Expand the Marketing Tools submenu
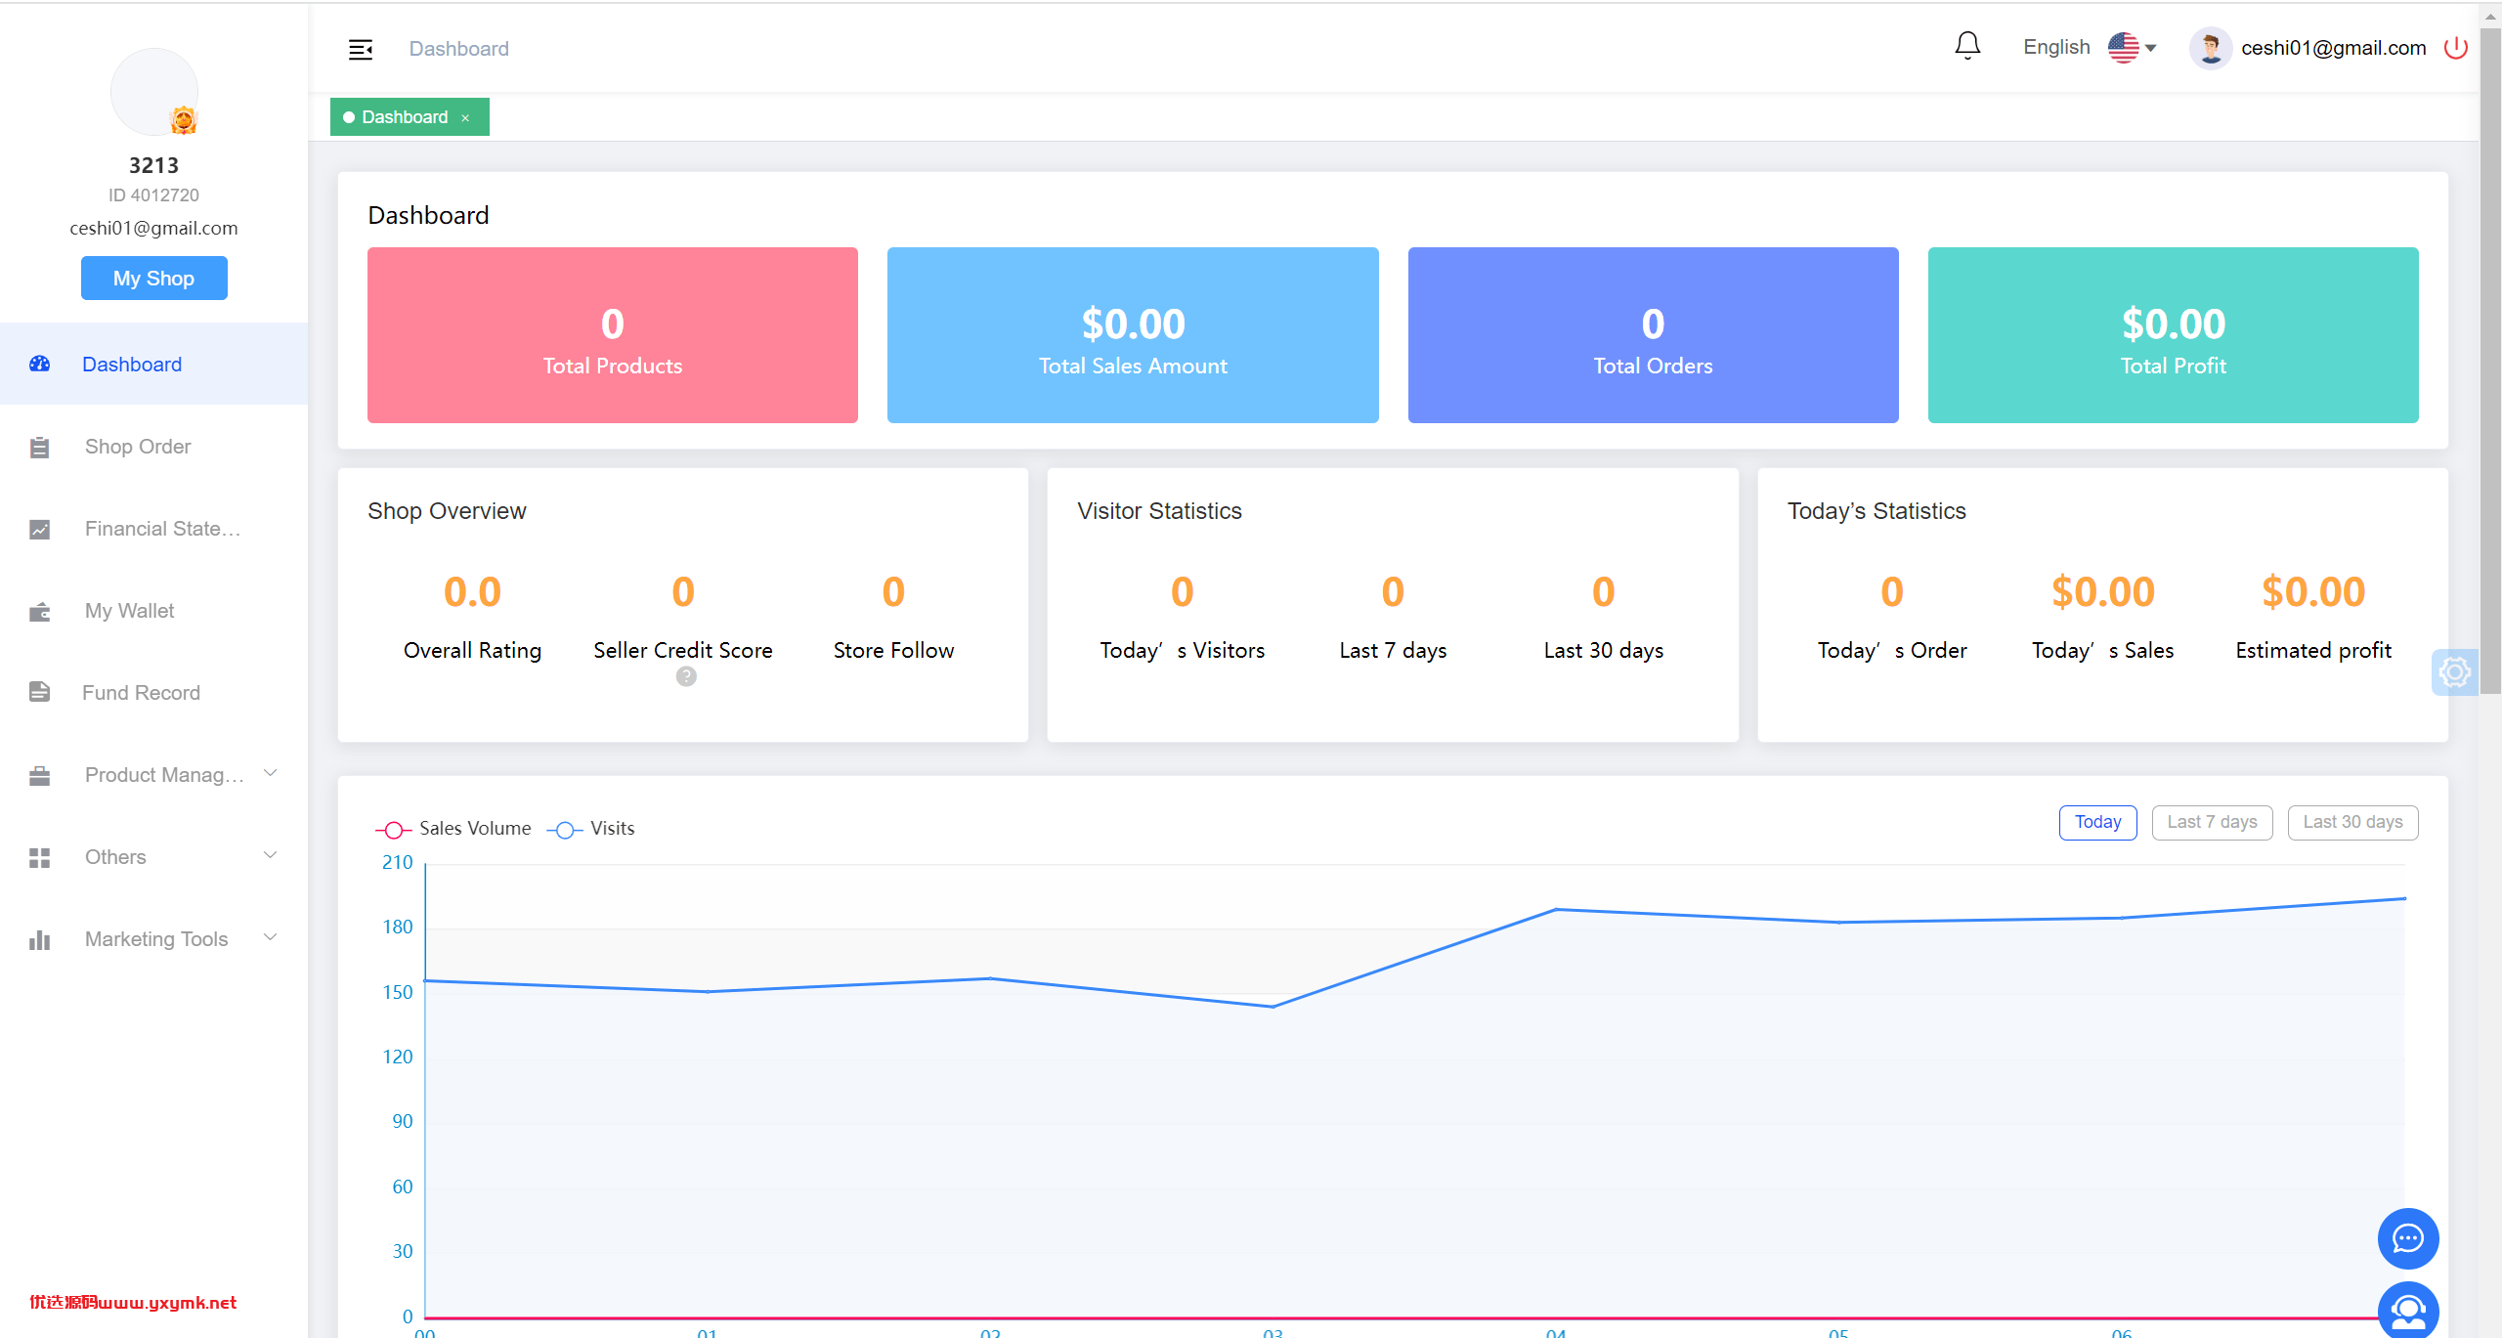This screenshot has width=2502, height=1338. point(154,939)
